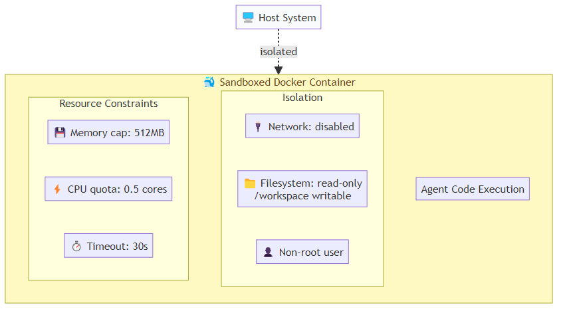The width and height of the screenshot is (563, 311).
Task: Select the Timeout: 30s node
Action: [108, 246]
